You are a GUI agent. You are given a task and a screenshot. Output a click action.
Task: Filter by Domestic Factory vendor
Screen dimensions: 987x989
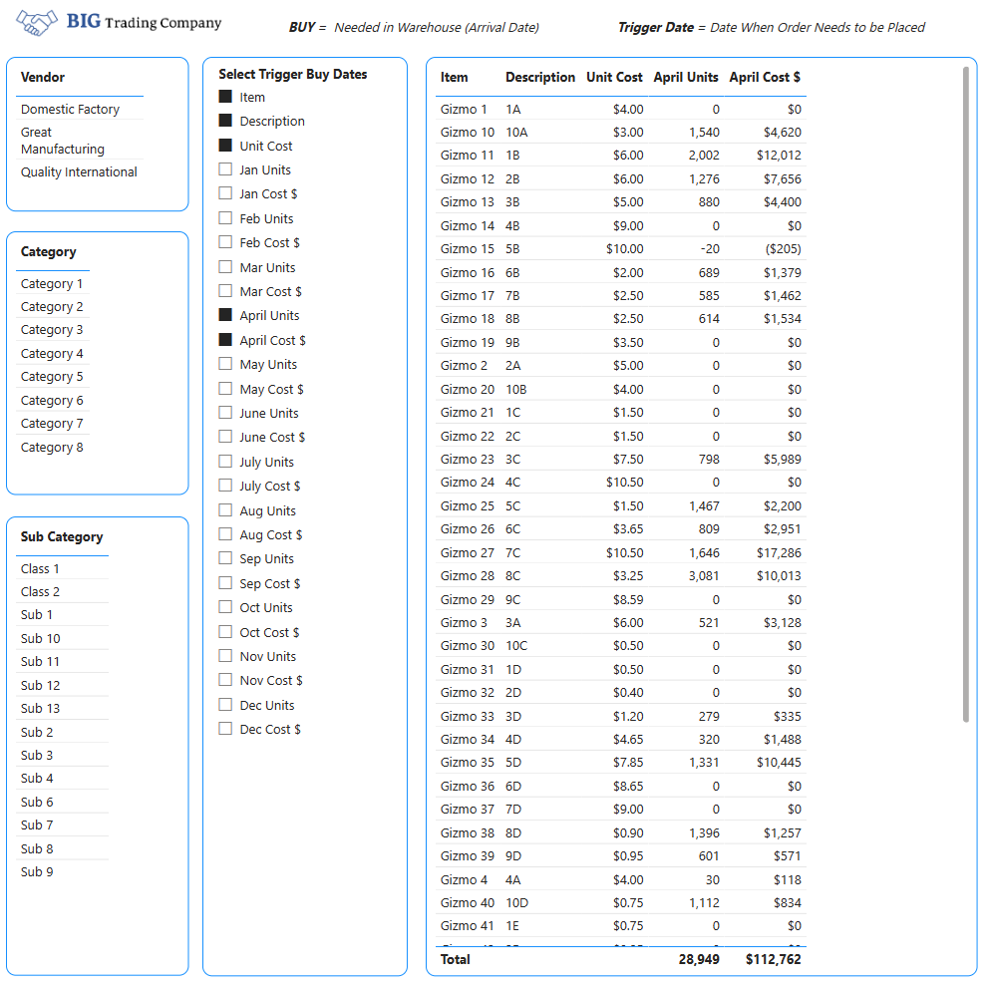coord(70,109)
